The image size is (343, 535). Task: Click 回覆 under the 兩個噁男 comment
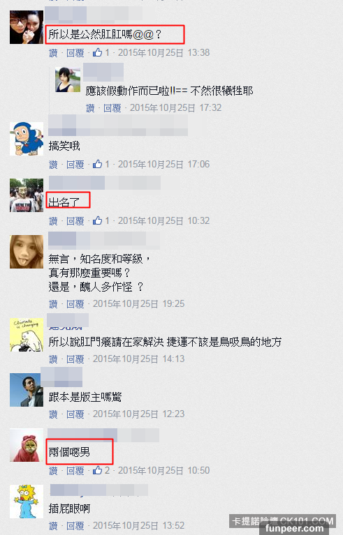click(75, 471)
